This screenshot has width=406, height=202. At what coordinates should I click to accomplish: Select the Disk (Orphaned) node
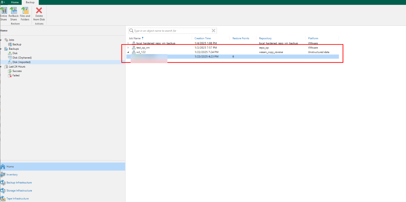(x=22, y=58)
